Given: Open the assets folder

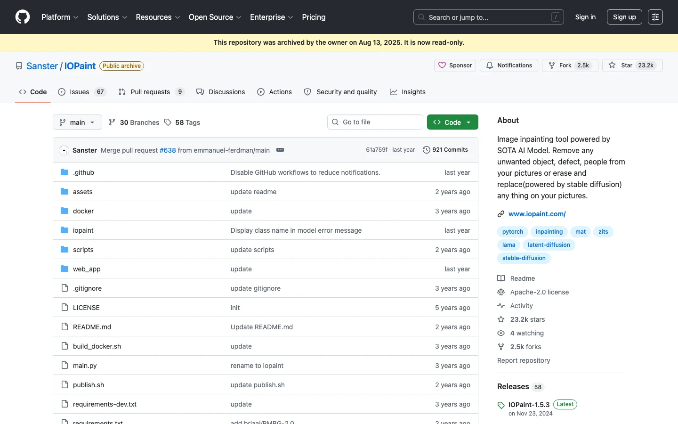Looking at the screenshot, I should coord(83,192).
